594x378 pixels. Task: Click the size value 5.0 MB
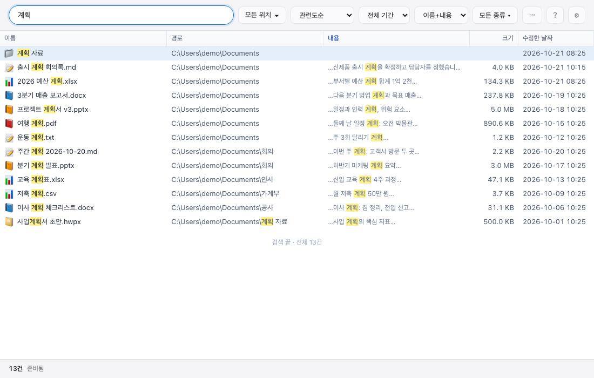[502, 109]
